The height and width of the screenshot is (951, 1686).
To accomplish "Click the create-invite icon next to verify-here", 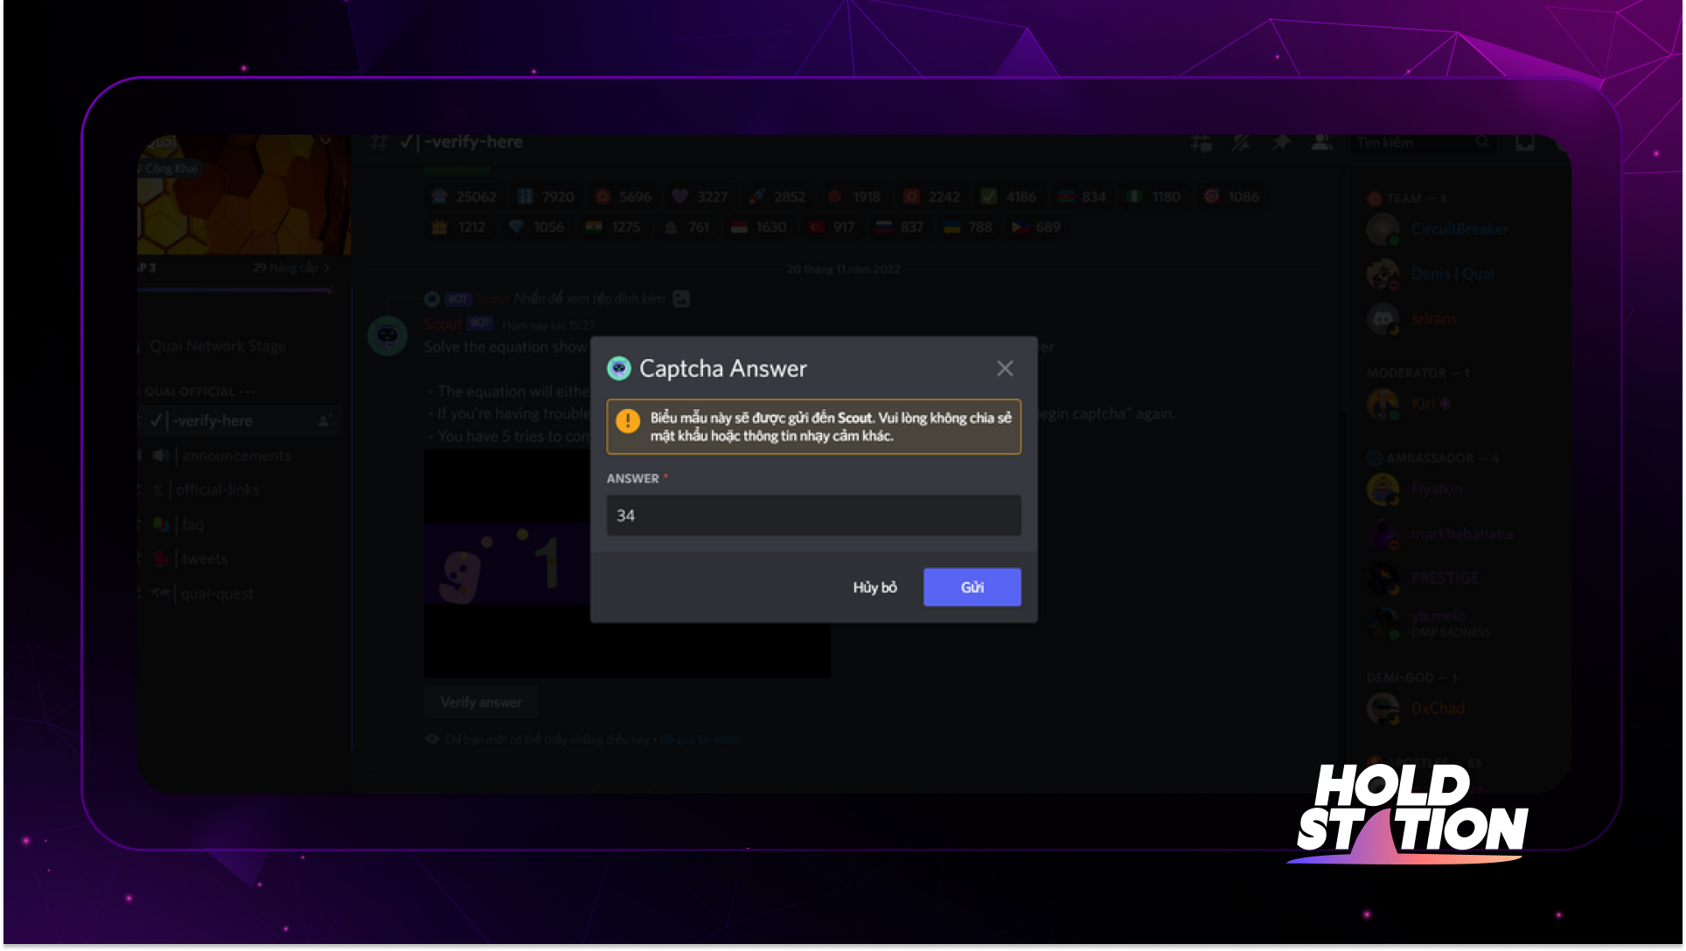I will 324,421.
